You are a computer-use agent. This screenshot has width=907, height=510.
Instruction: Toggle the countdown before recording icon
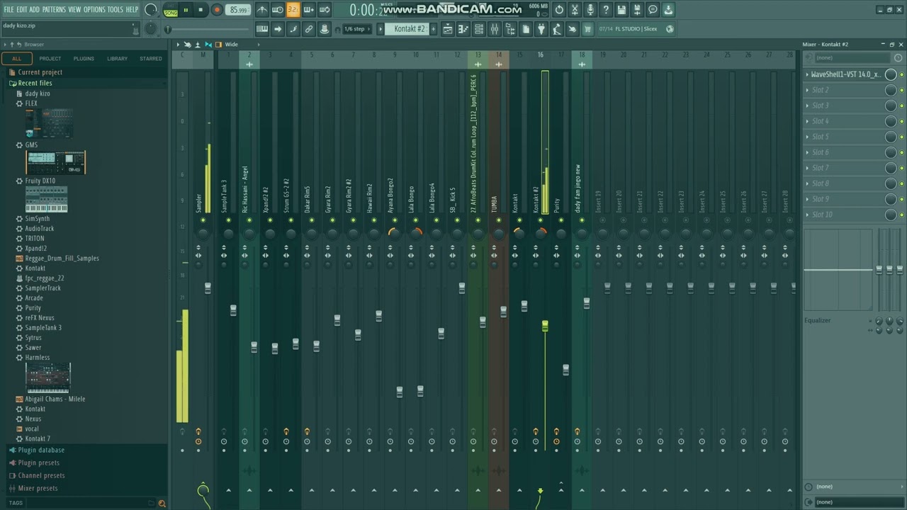point(293,10)
